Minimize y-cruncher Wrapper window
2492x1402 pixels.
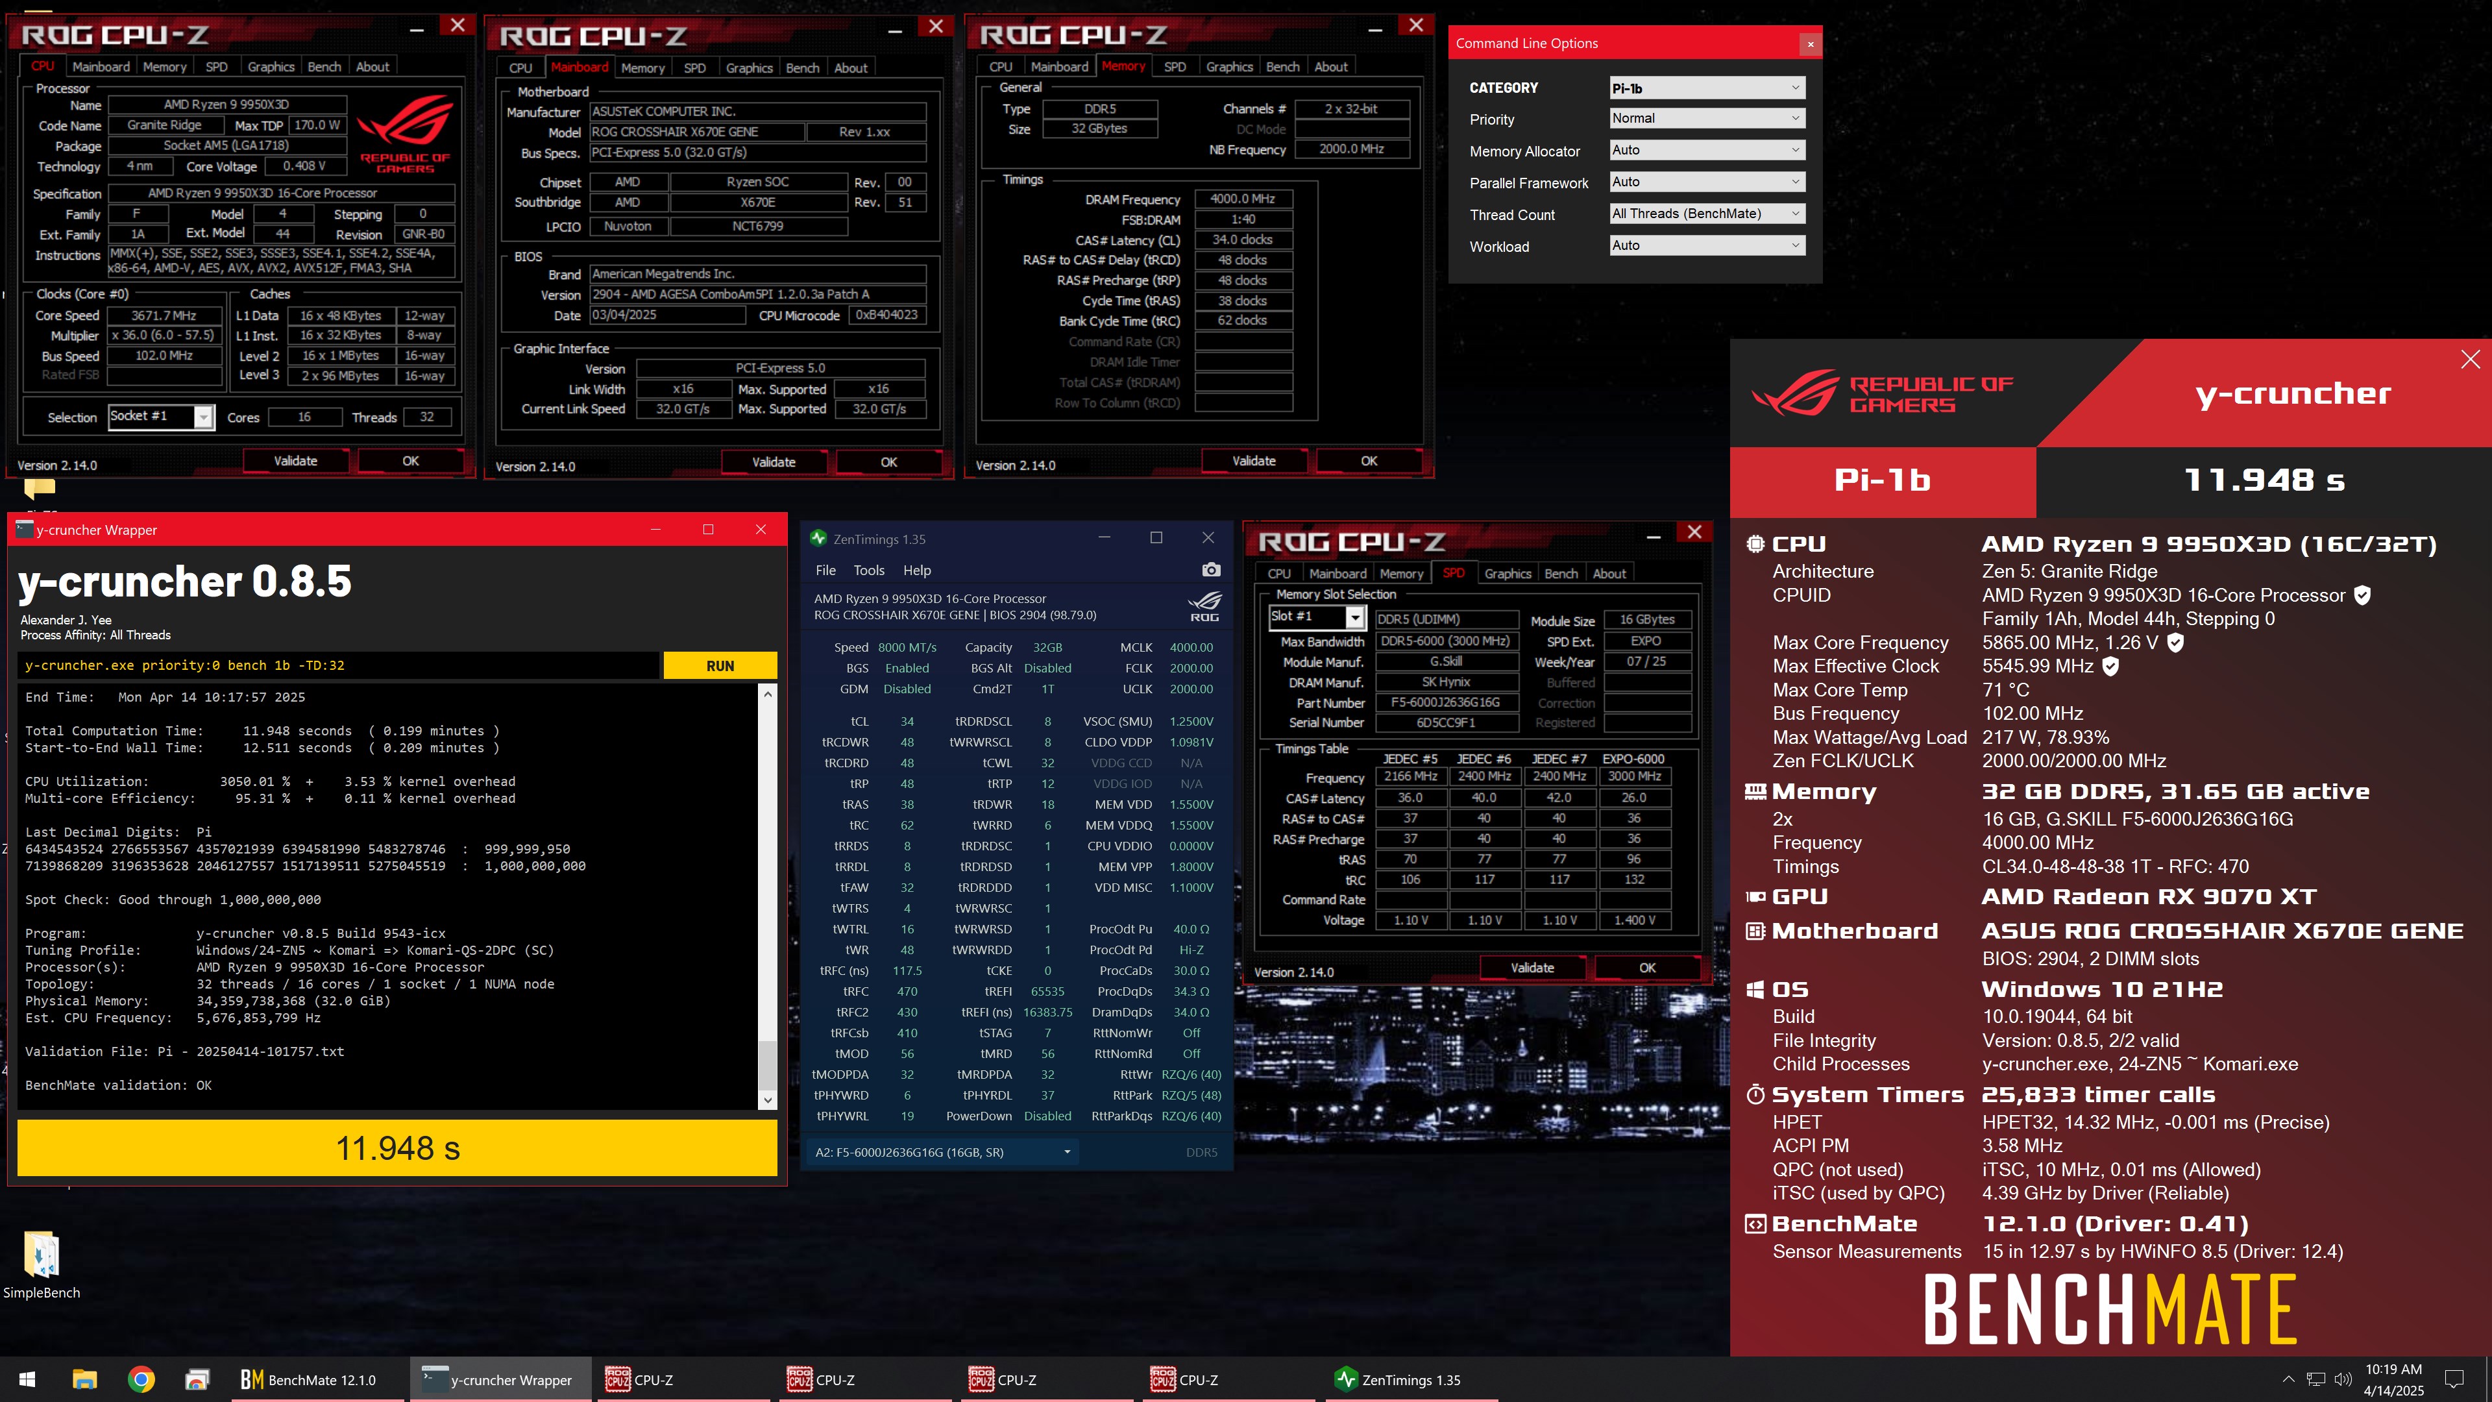click(656, 529)
